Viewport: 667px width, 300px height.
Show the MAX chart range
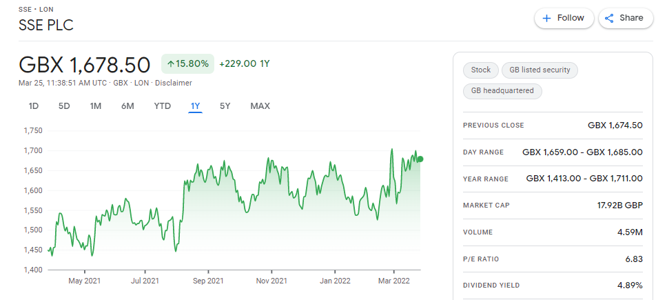pyautogui.click(x=260, y=106)
